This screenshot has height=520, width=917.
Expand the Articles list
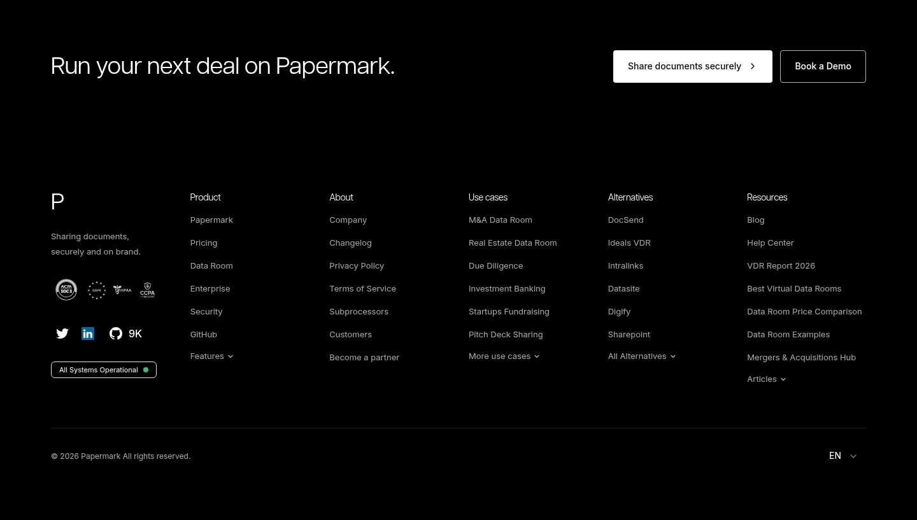(x=767, y=379)
